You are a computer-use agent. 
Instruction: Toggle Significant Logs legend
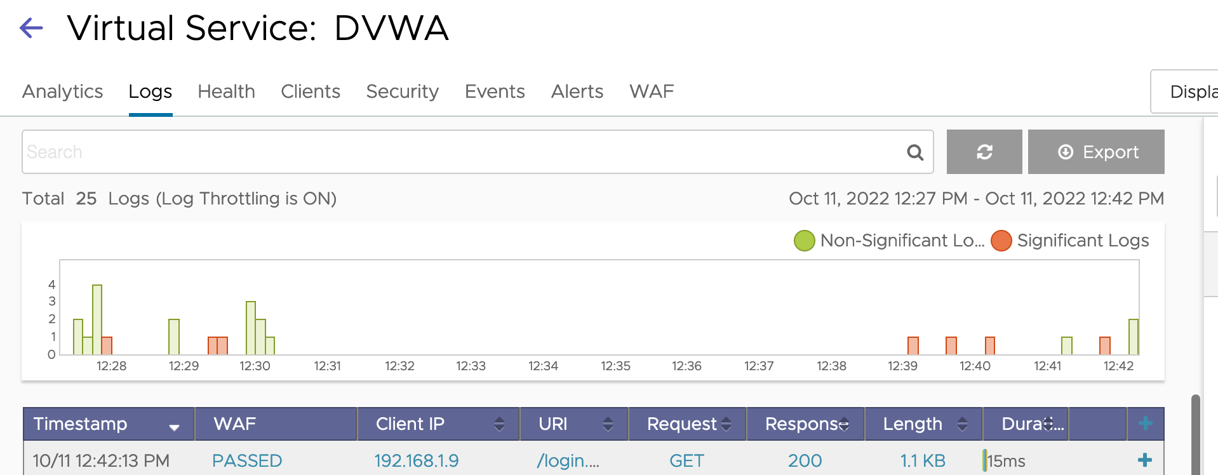click(1070, 241)
